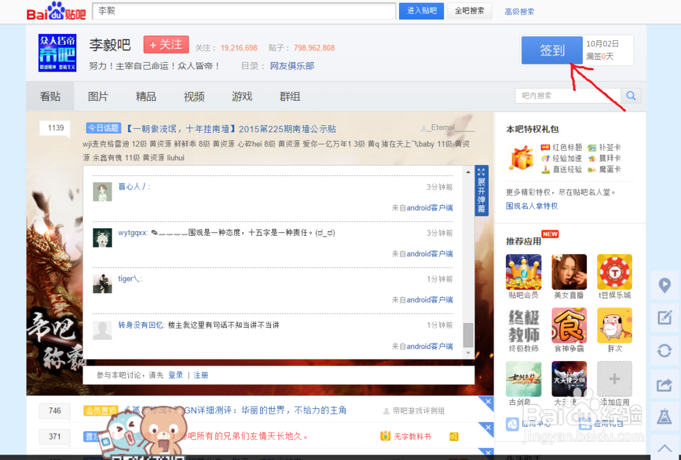
Task: Open the 食神争霸 app icon
Action: (569, 325)
